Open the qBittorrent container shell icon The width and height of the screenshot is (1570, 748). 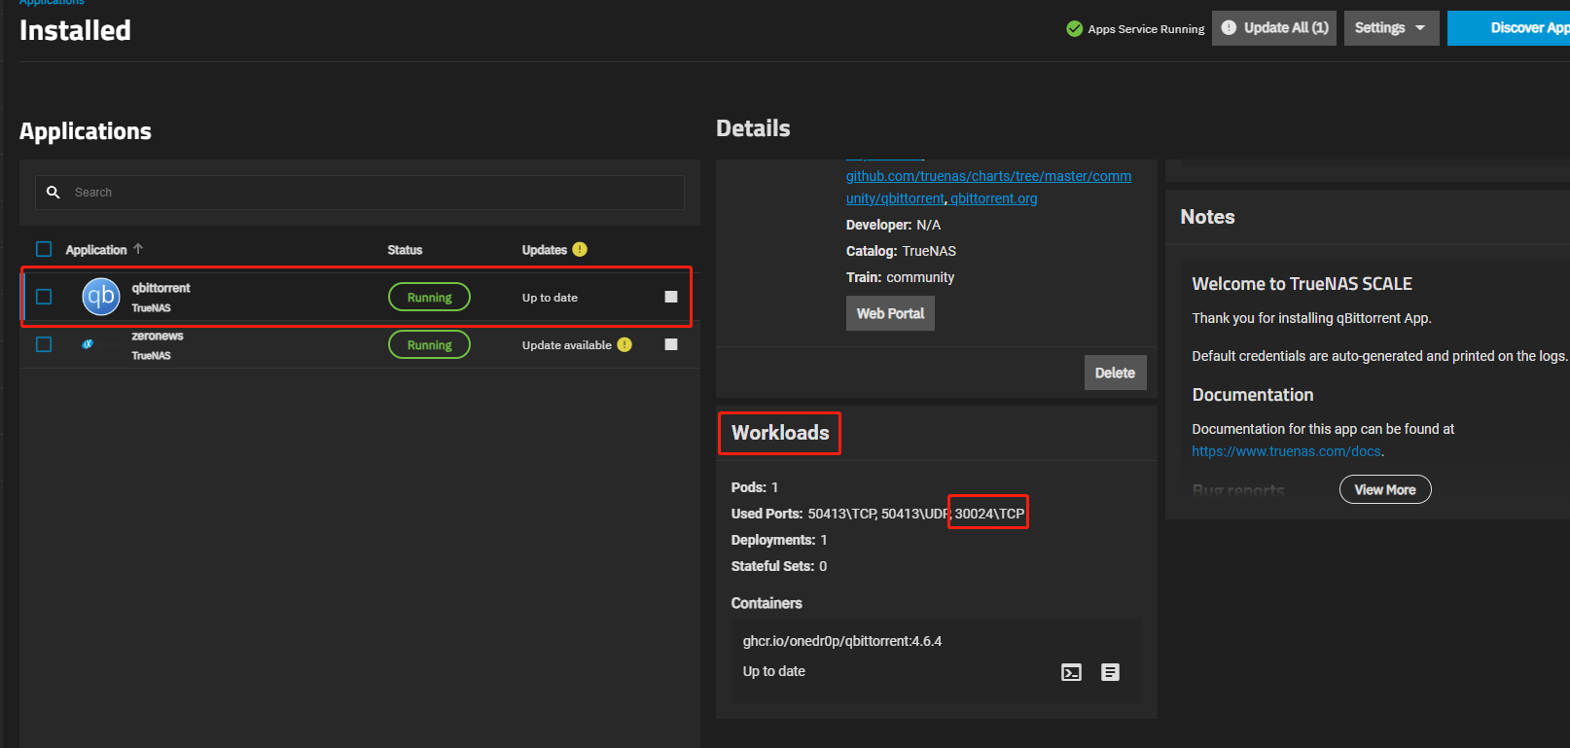click(1071, 672)
